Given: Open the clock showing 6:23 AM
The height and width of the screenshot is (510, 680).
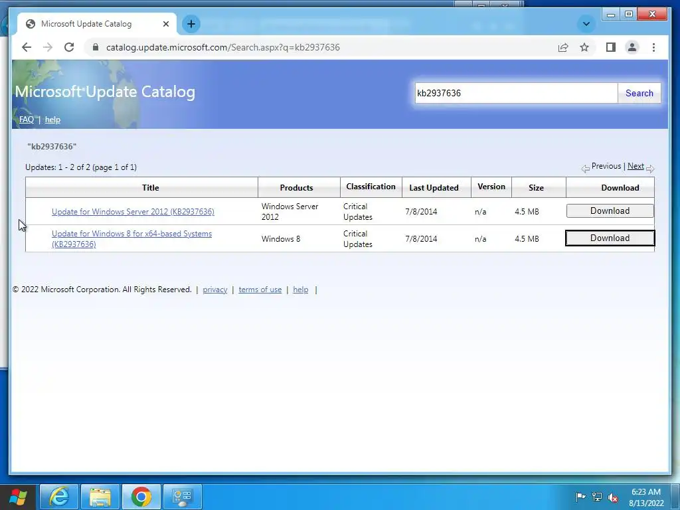Looking at the screenshot, I should pyautogui.click(x=646, y=497).
